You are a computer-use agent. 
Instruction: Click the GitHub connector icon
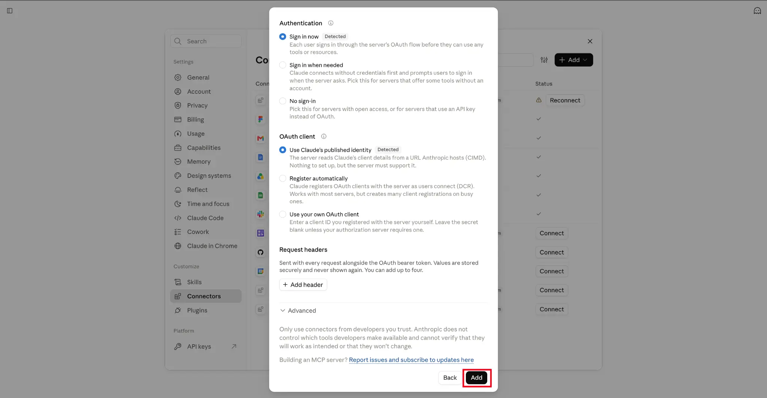261,252
